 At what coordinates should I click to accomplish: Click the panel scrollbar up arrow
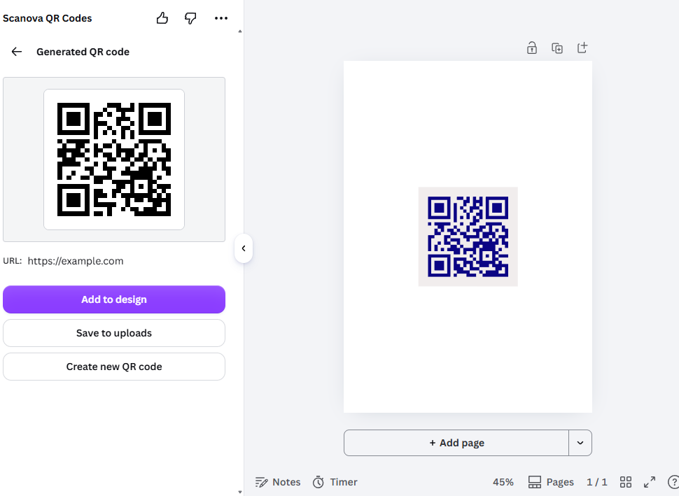(240, 31)
